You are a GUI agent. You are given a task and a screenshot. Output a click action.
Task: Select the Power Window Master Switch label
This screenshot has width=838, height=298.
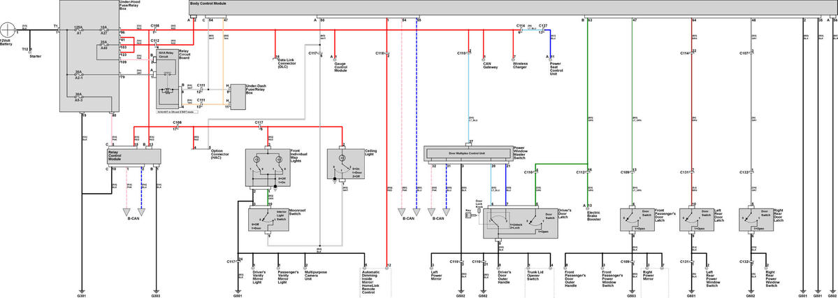[521, 152]
